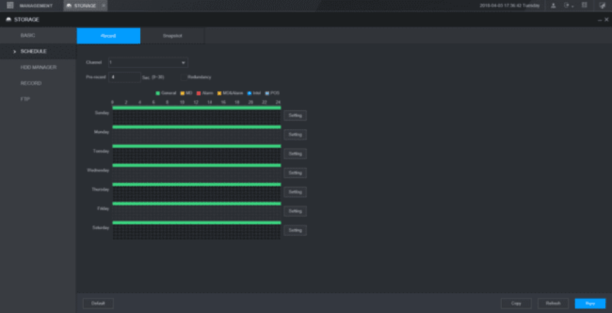The image size is (612, 313).
Task: Click the rightmost icon in the top bar
Action: (x=602, y=6)
